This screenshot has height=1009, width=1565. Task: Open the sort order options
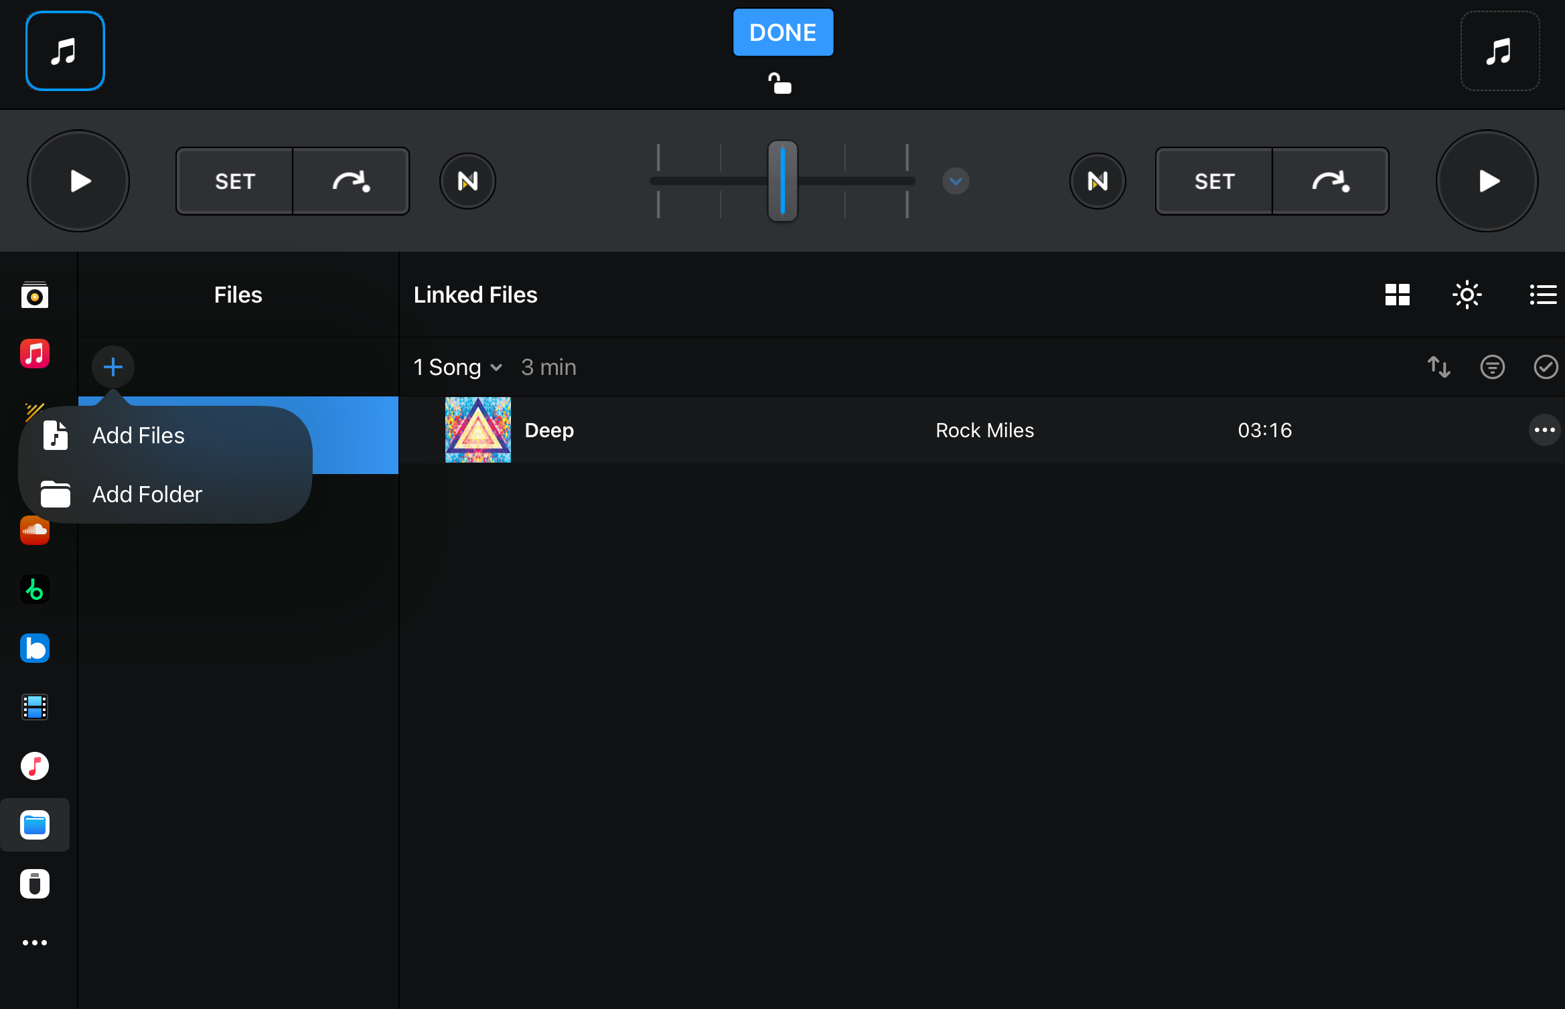click(1439, 367)
